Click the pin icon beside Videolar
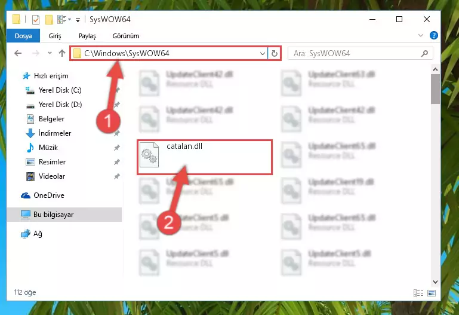This screenshot has height=315, width=459. [x=117, y=176]
